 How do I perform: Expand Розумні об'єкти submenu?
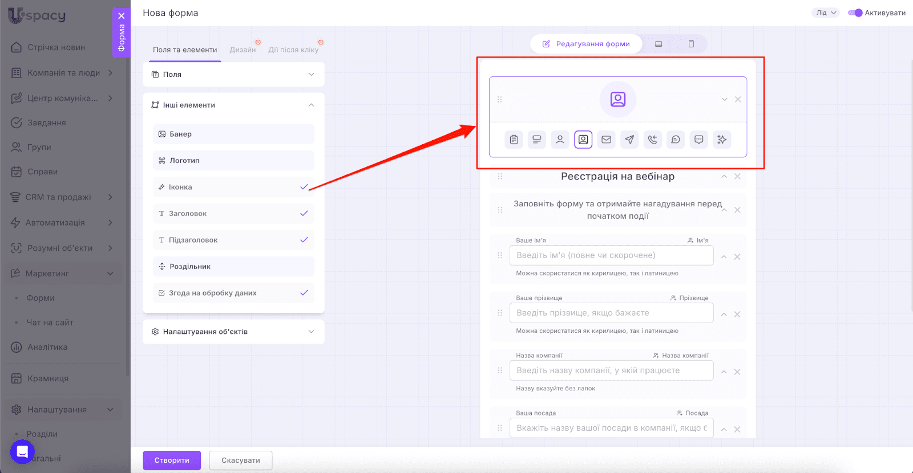click(110, 248)
